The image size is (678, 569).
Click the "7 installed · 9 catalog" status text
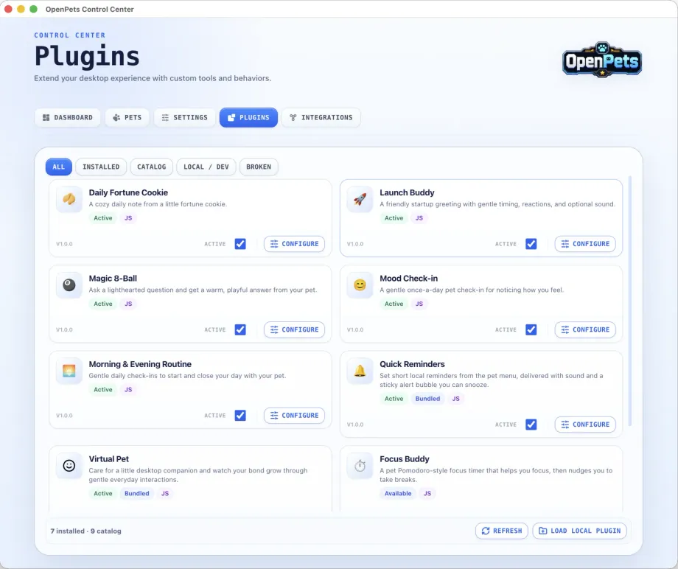click(x=85, y=531)
